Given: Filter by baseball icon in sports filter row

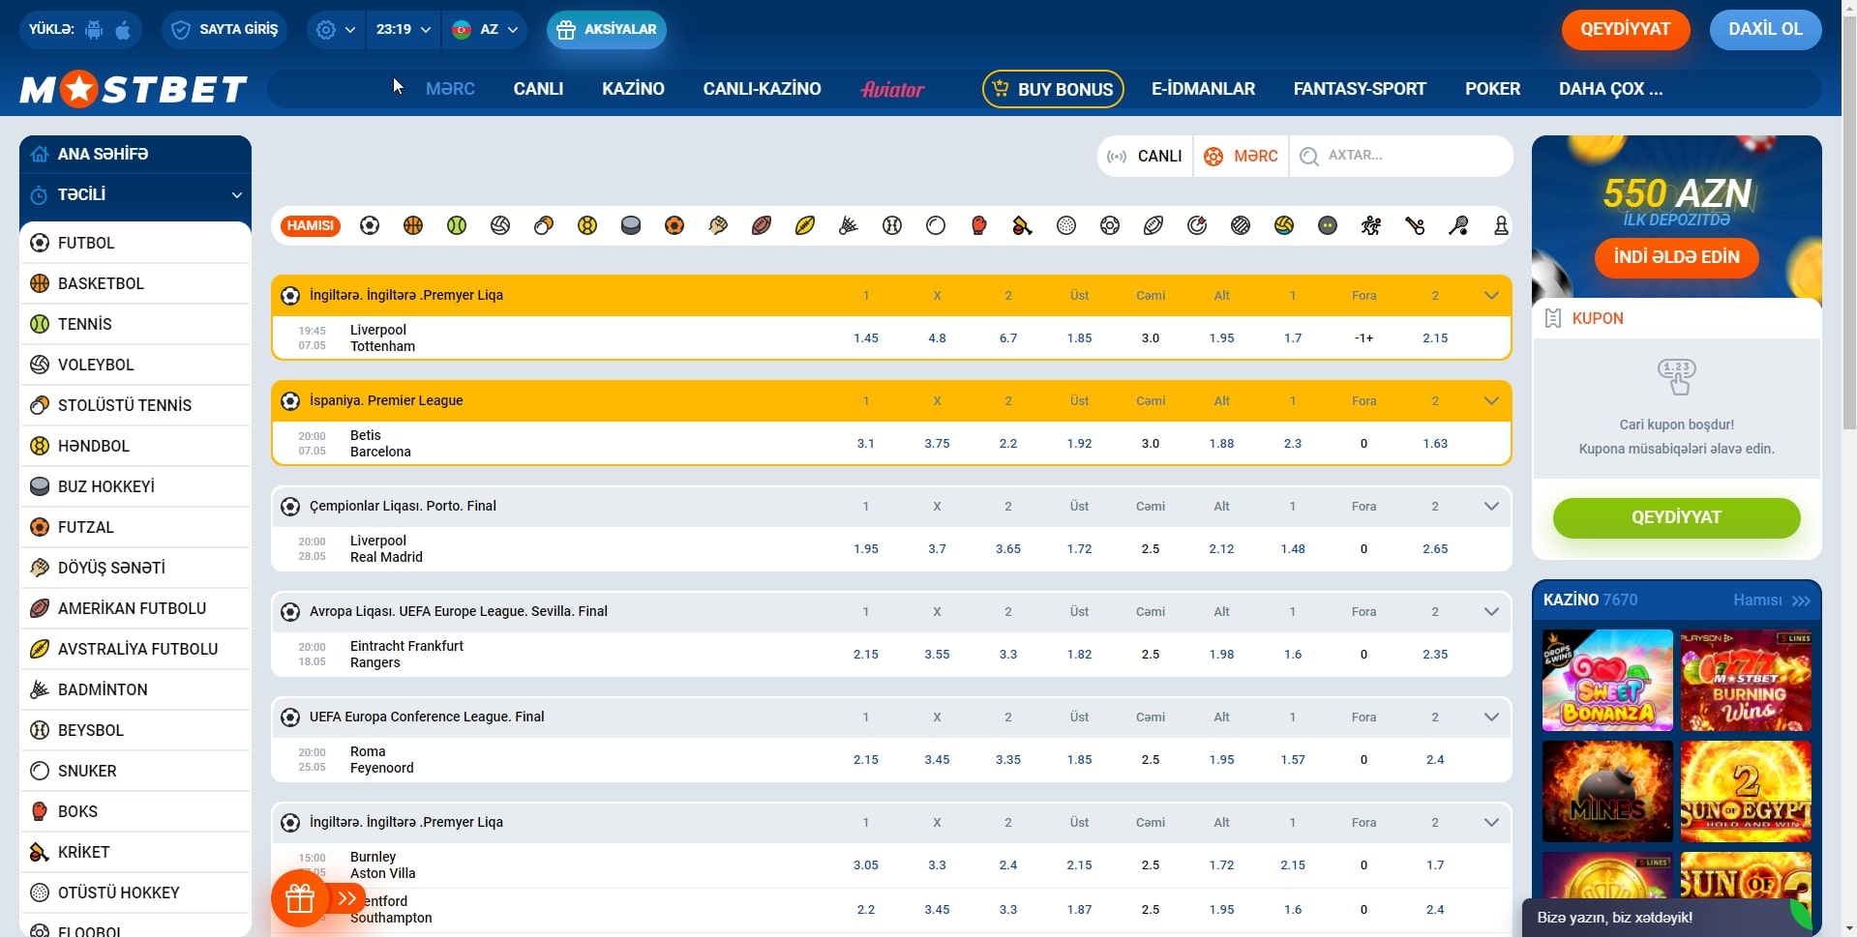Looking at the screenshot, I should coord(892,225).
